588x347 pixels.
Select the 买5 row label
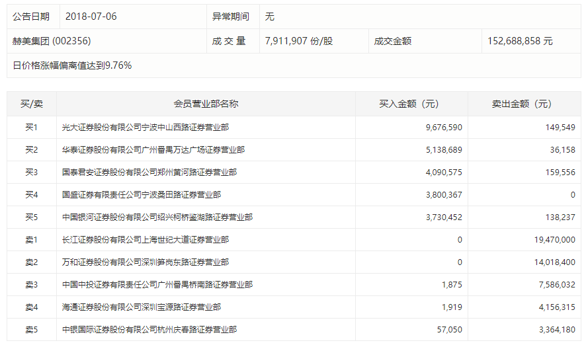[32, 217]
